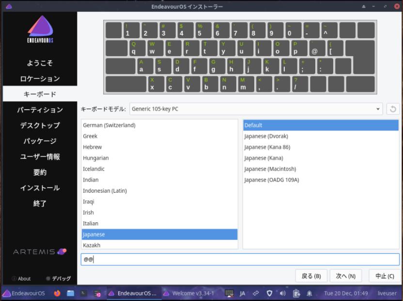
Task: Click the settings taskbar launcher icon
Action: coord(97,293)
